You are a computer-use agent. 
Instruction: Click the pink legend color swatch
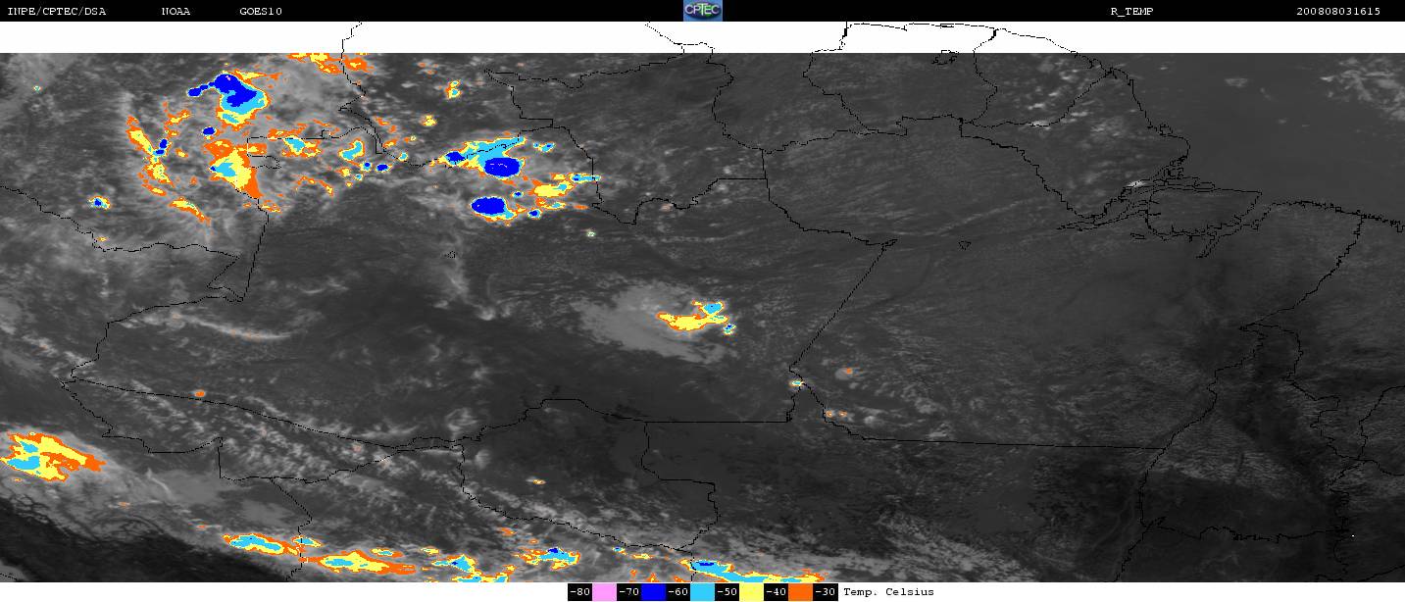[604, 592]
